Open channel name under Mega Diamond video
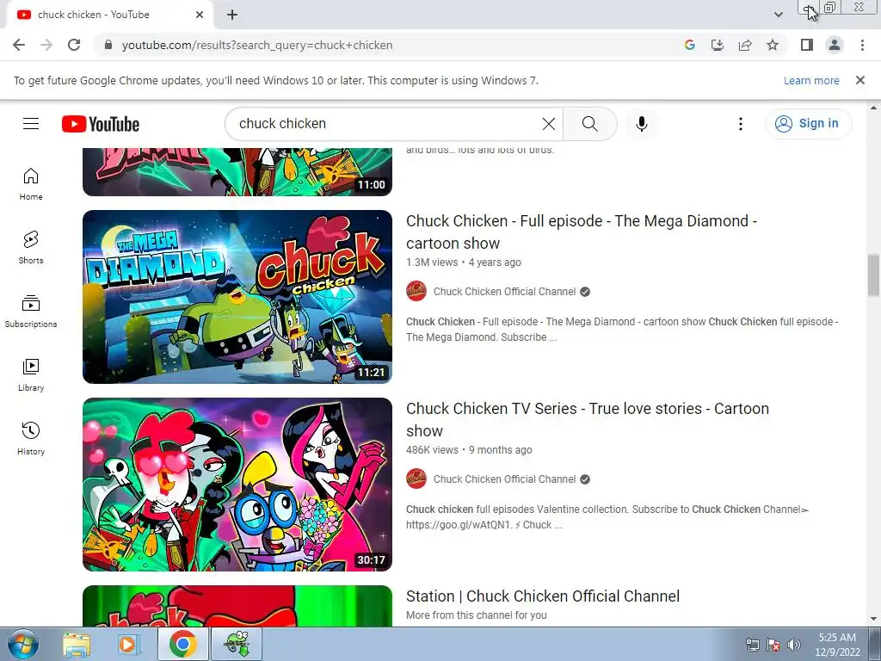The height and width of the screenshot is (661, 881). click(504, 292)
